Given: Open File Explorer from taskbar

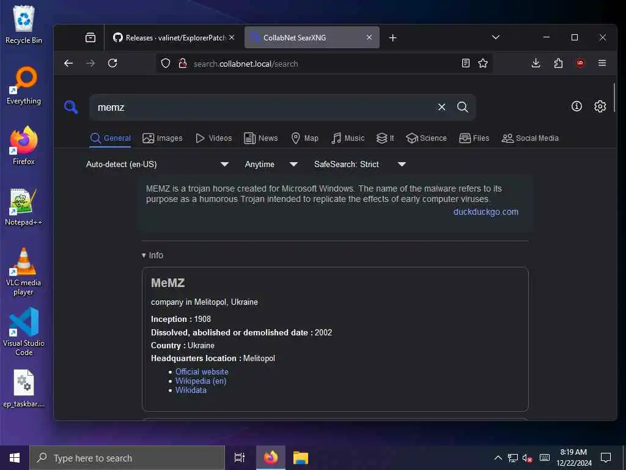Looking at the screenshot, I should (301, 458).
